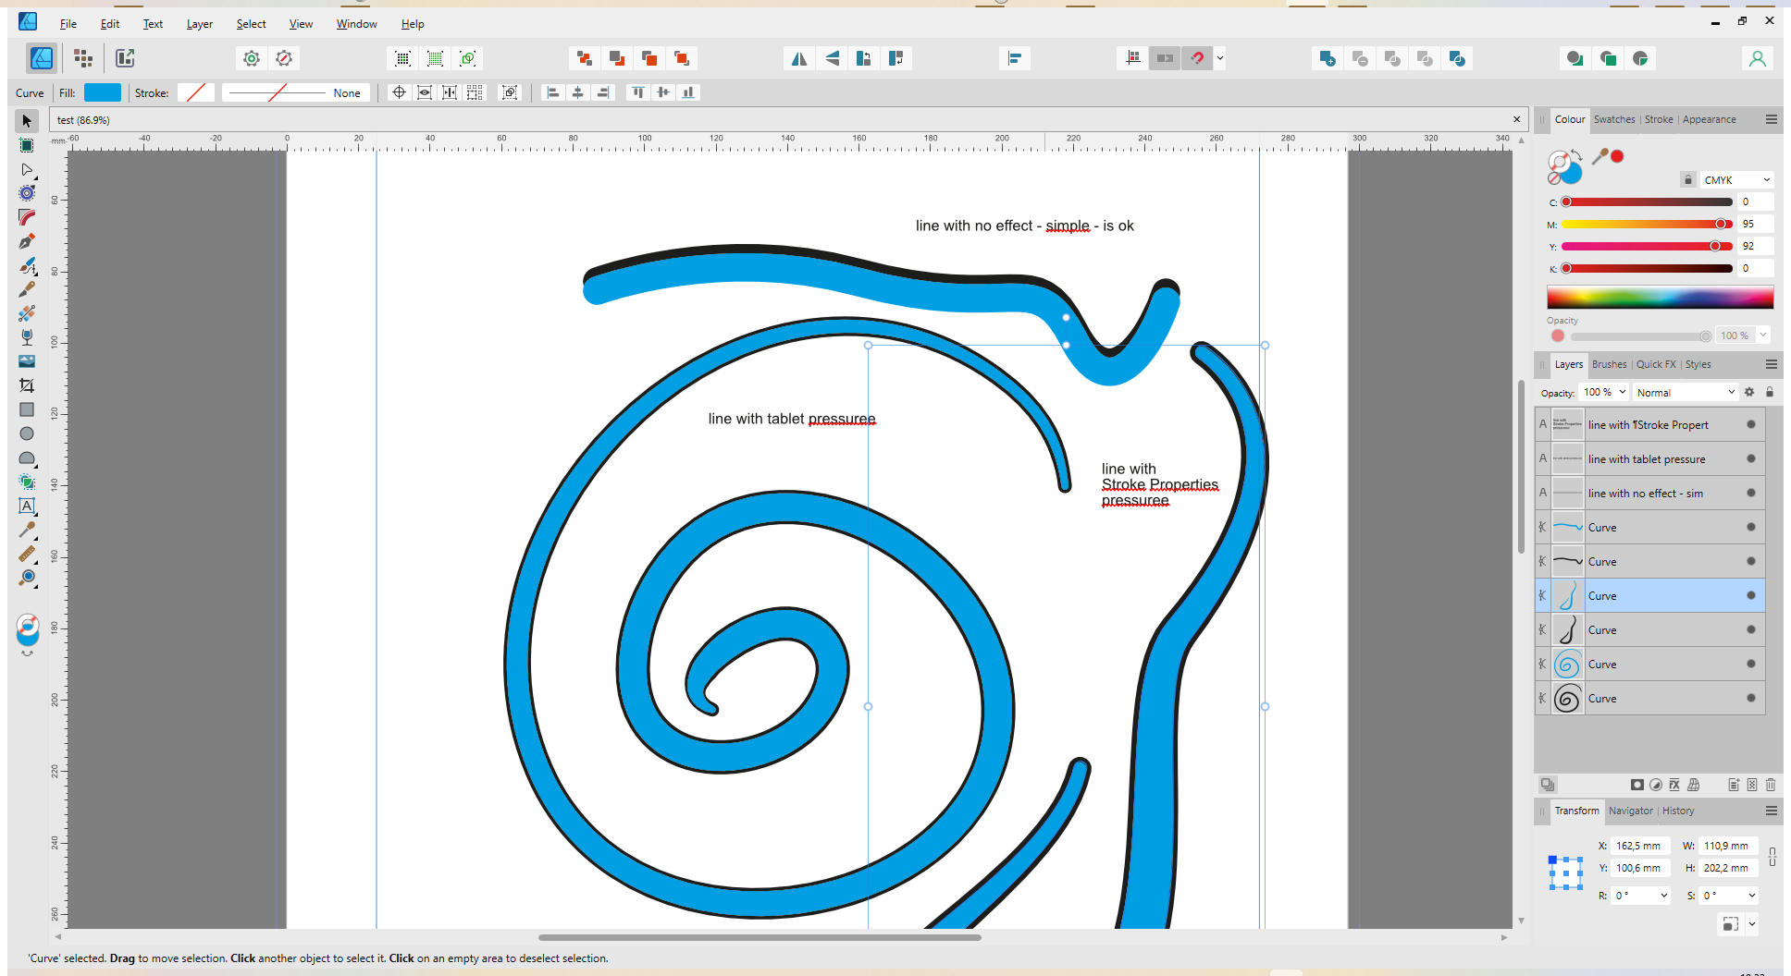Image resolution: width=1791 pixels, height=976 pixels.
Task: Delete layer with trash icon
Action: 1771,785
